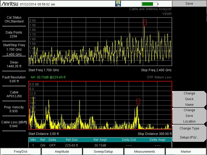Viewport: 207px width, 155px height.
Task: Open the Marker menu
Action: [186, 152]
